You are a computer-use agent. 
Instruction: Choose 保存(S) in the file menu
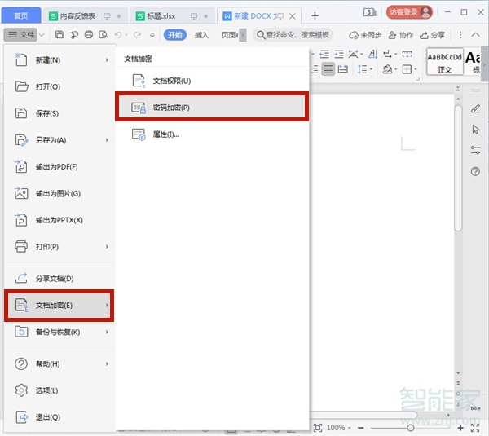point(59,113)
